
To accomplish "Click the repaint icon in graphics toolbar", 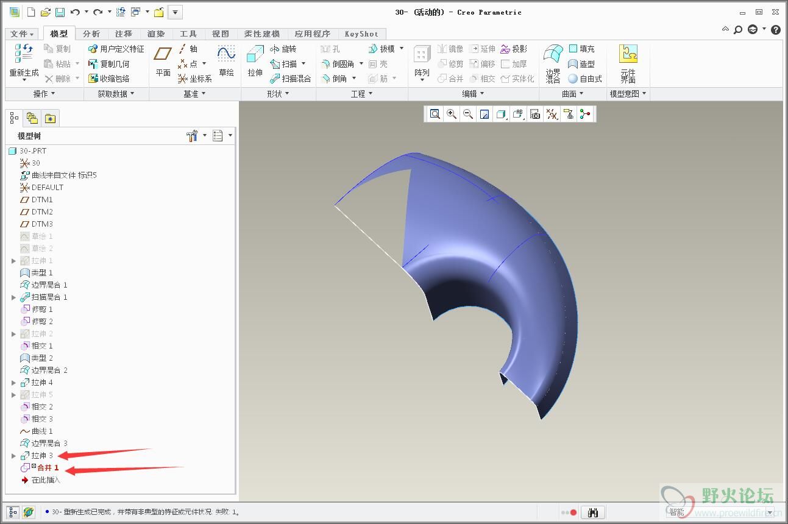I will tap(485, 114).
